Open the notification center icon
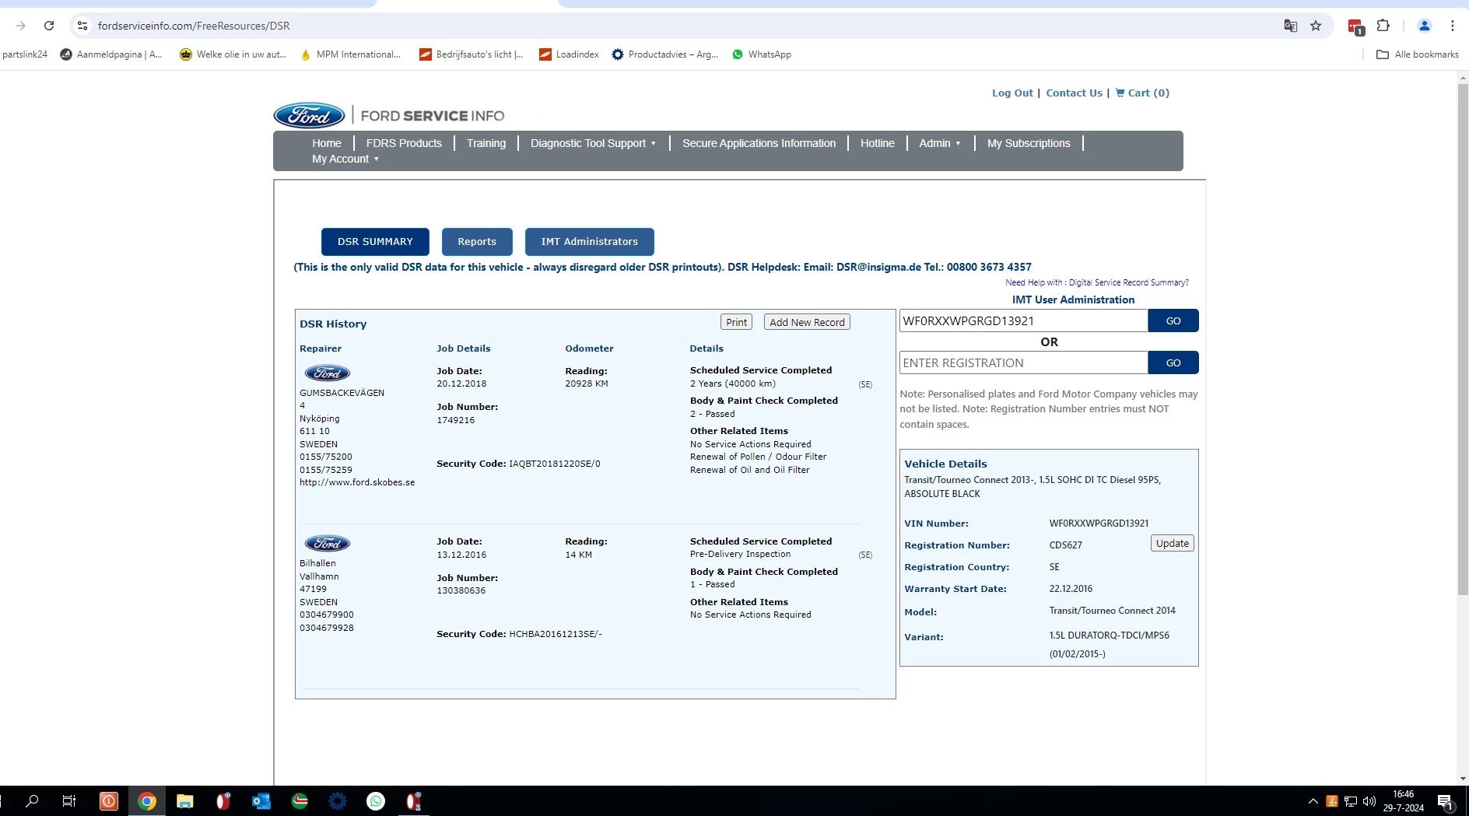The height and width of the screenshot is (816, 1469). click(1446, 801)
